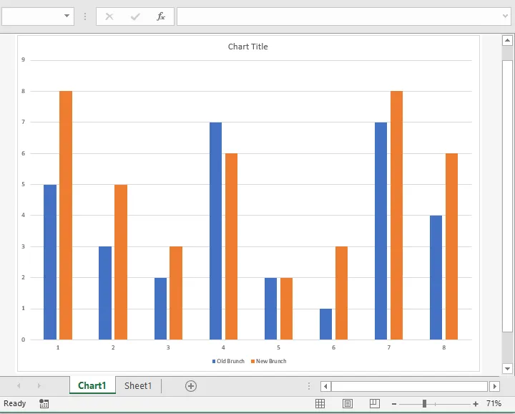Image resolution: width=515 pixels, height=414 pixels.
Task: Click the Cancel X formula icon
Action: tap(109, 16)
